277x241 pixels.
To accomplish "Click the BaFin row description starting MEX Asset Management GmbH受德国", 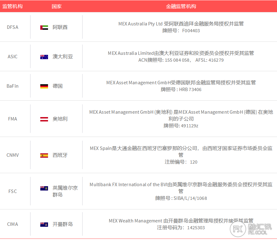I will 181,82.
